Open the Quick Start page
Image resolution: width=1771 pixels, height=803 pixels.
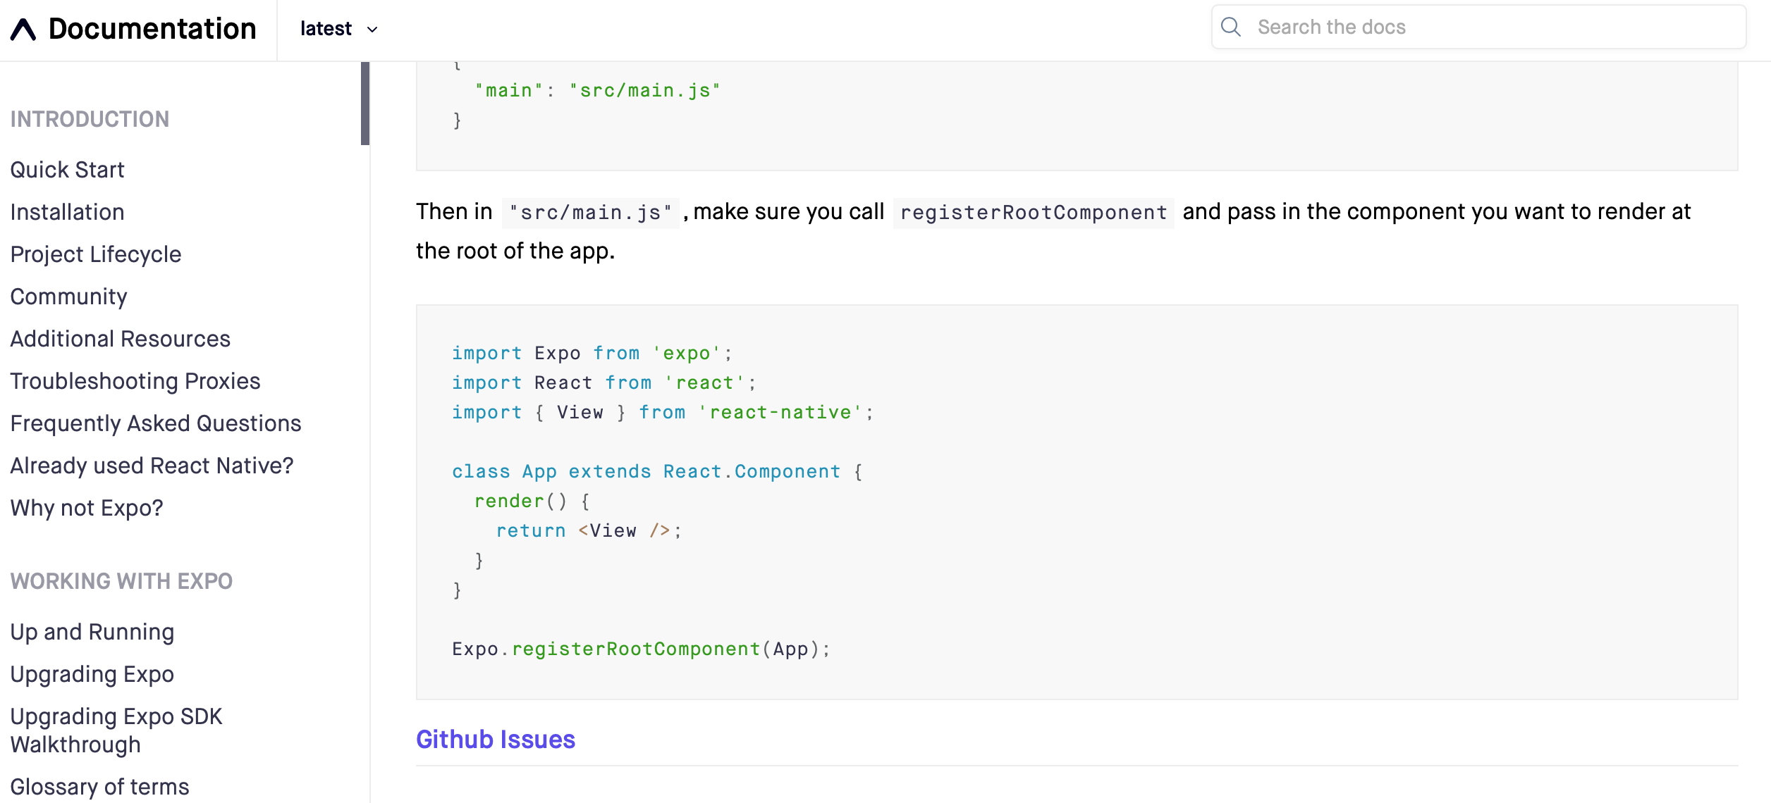[67, 169]
